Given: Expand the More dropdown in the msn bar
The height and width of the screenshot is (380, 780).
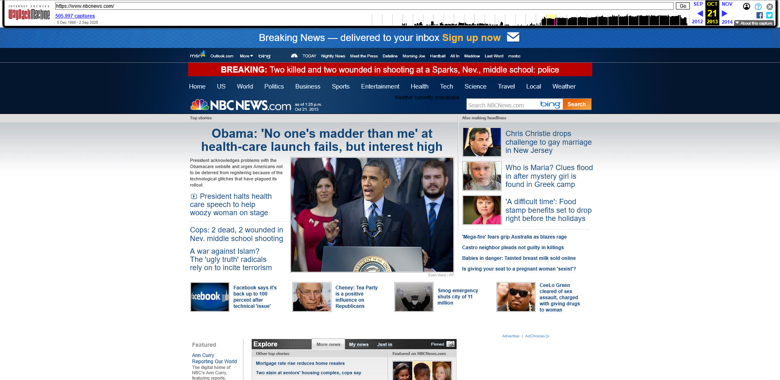Looking at the screenshot, I should [246, 56].
